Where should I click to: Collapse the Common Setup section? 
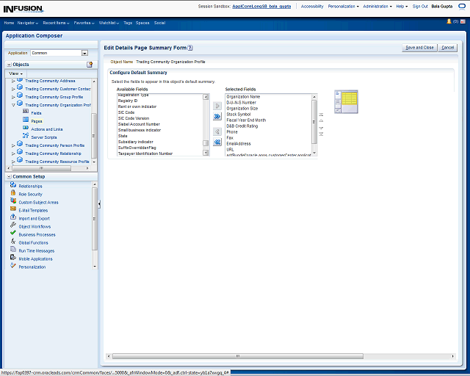coord(7,177)
